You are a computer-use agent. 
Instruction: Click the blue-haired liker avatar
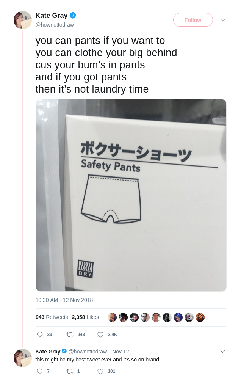tap(178, 317)
